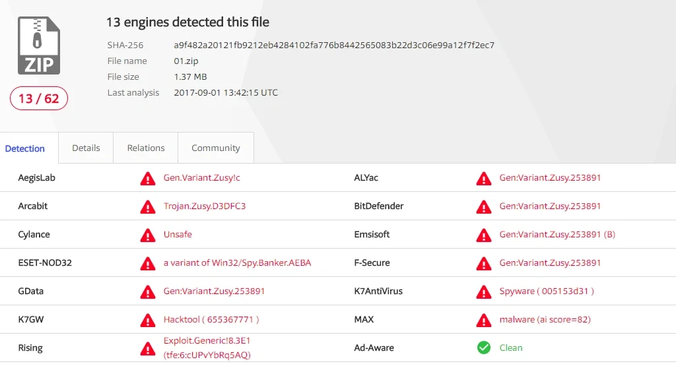Screen dimensions: 676x366
Task: Click the F-Secure engine name
Action: click(372, 262)
